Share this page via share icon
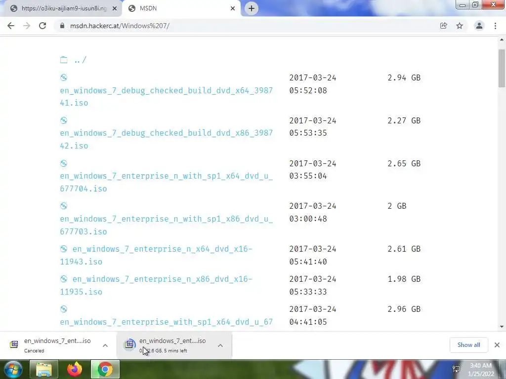Screen dimensions: 506x379 443,26
